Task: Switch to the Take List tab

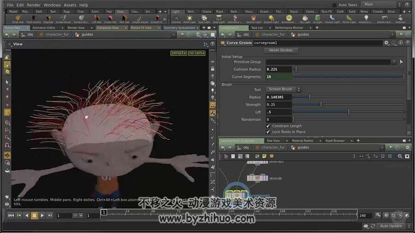Action: click(257, 28)
